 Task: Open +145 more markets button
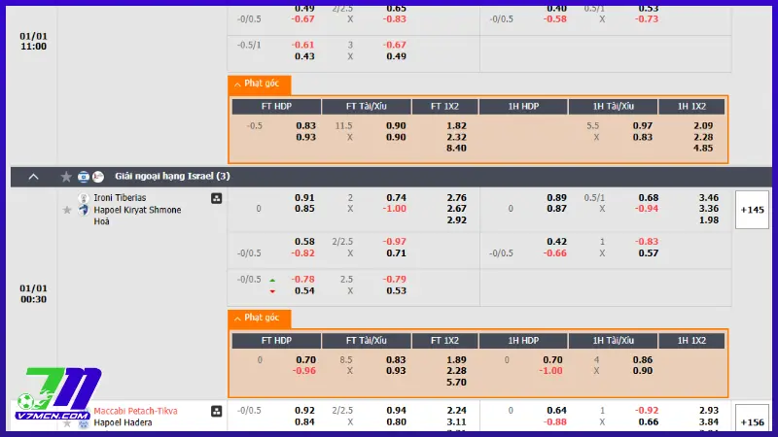click(x=752, y=210)
